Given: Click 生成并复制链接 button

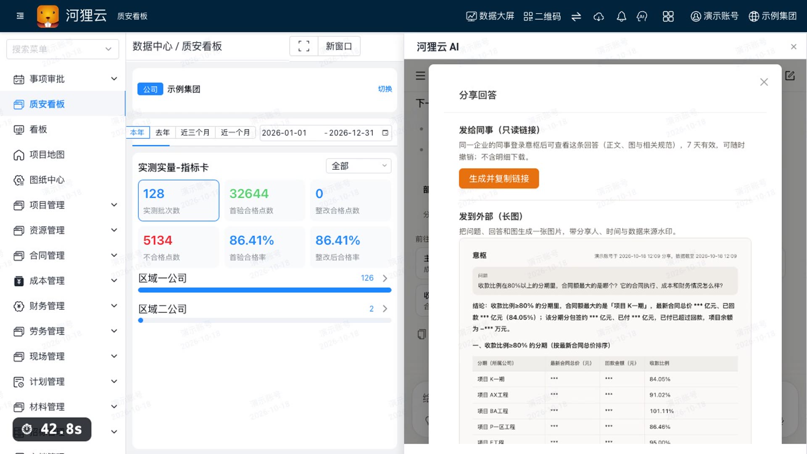Looking at the screenshot, I should tap(499, 179).
